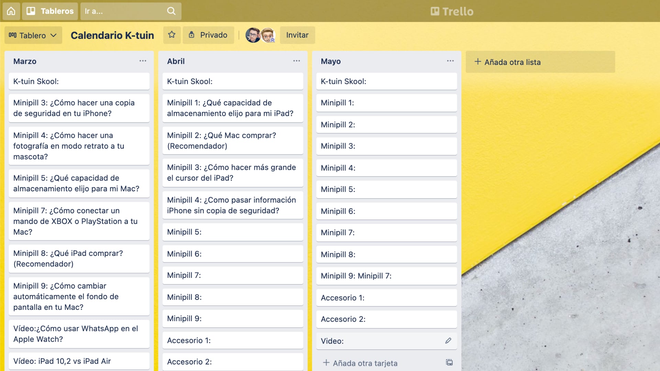This screenshot has width=660, height=371.
Task: Select the Abril list title
Action: point(176,61)
